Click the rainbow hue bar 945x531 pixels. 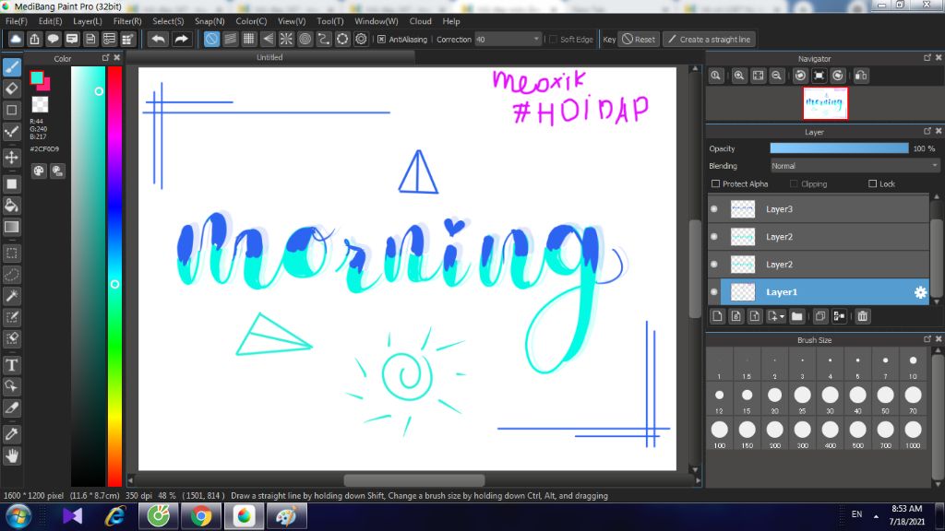click(114, 276)
